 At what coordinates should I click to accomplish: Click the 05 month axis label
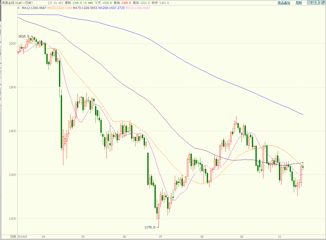coord(83,236)
